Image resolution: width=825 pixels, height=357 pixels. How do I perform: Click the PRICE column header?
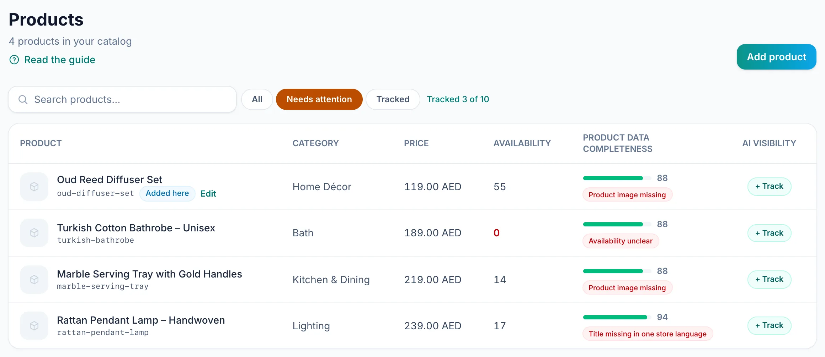coord(416,143)
